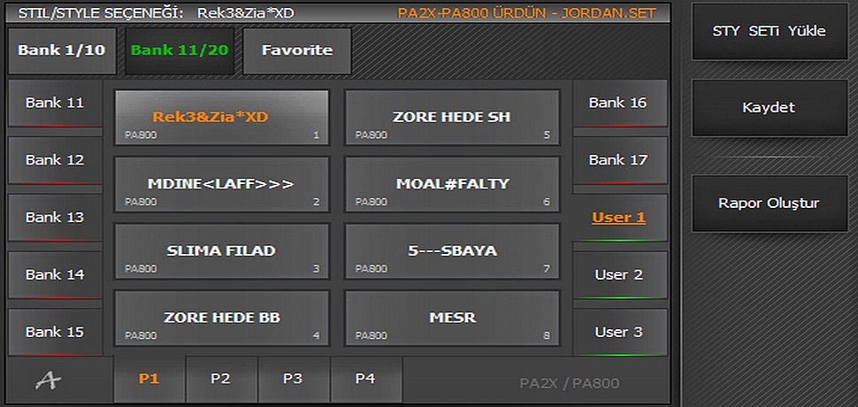The width and height of the screenshot is (858, 407).
Task: Switch to the Bank 1/10 tab
Action: 62,50
